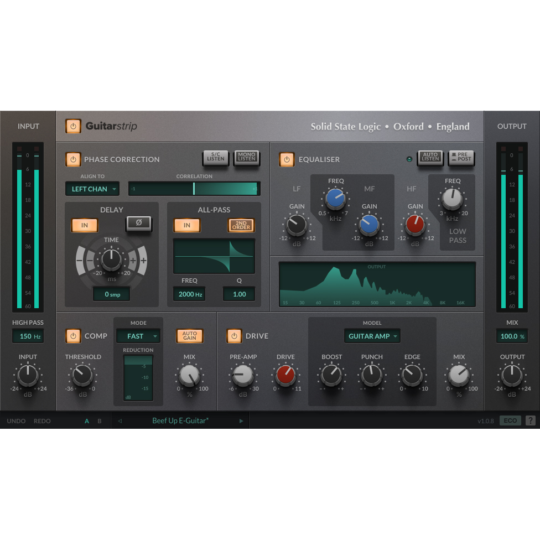The height and width of the screenshot is (540, 540).
Task: Toggle the 2ND ORDER all-pass mode
Action: tap(241, 225)
